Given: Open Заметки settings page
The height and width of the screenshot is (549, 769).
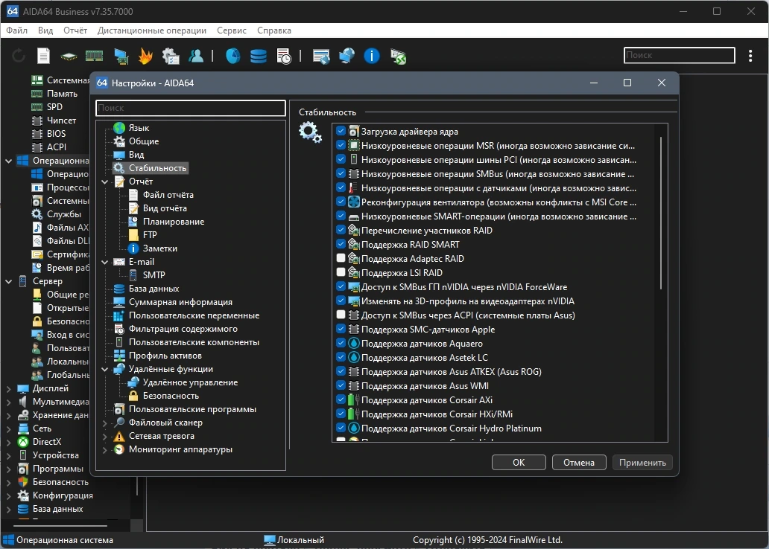Looking at the screenshot, I should pyautogui.click(x=160, y=248).
